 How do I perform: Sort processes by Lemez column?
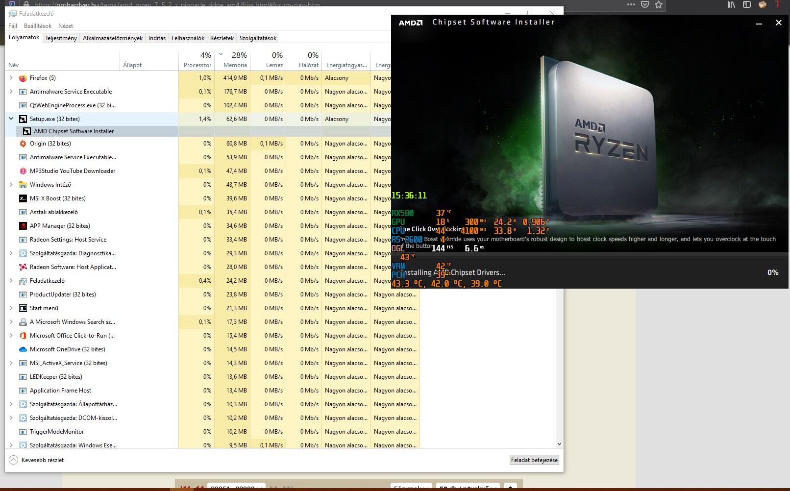point(269,60)
